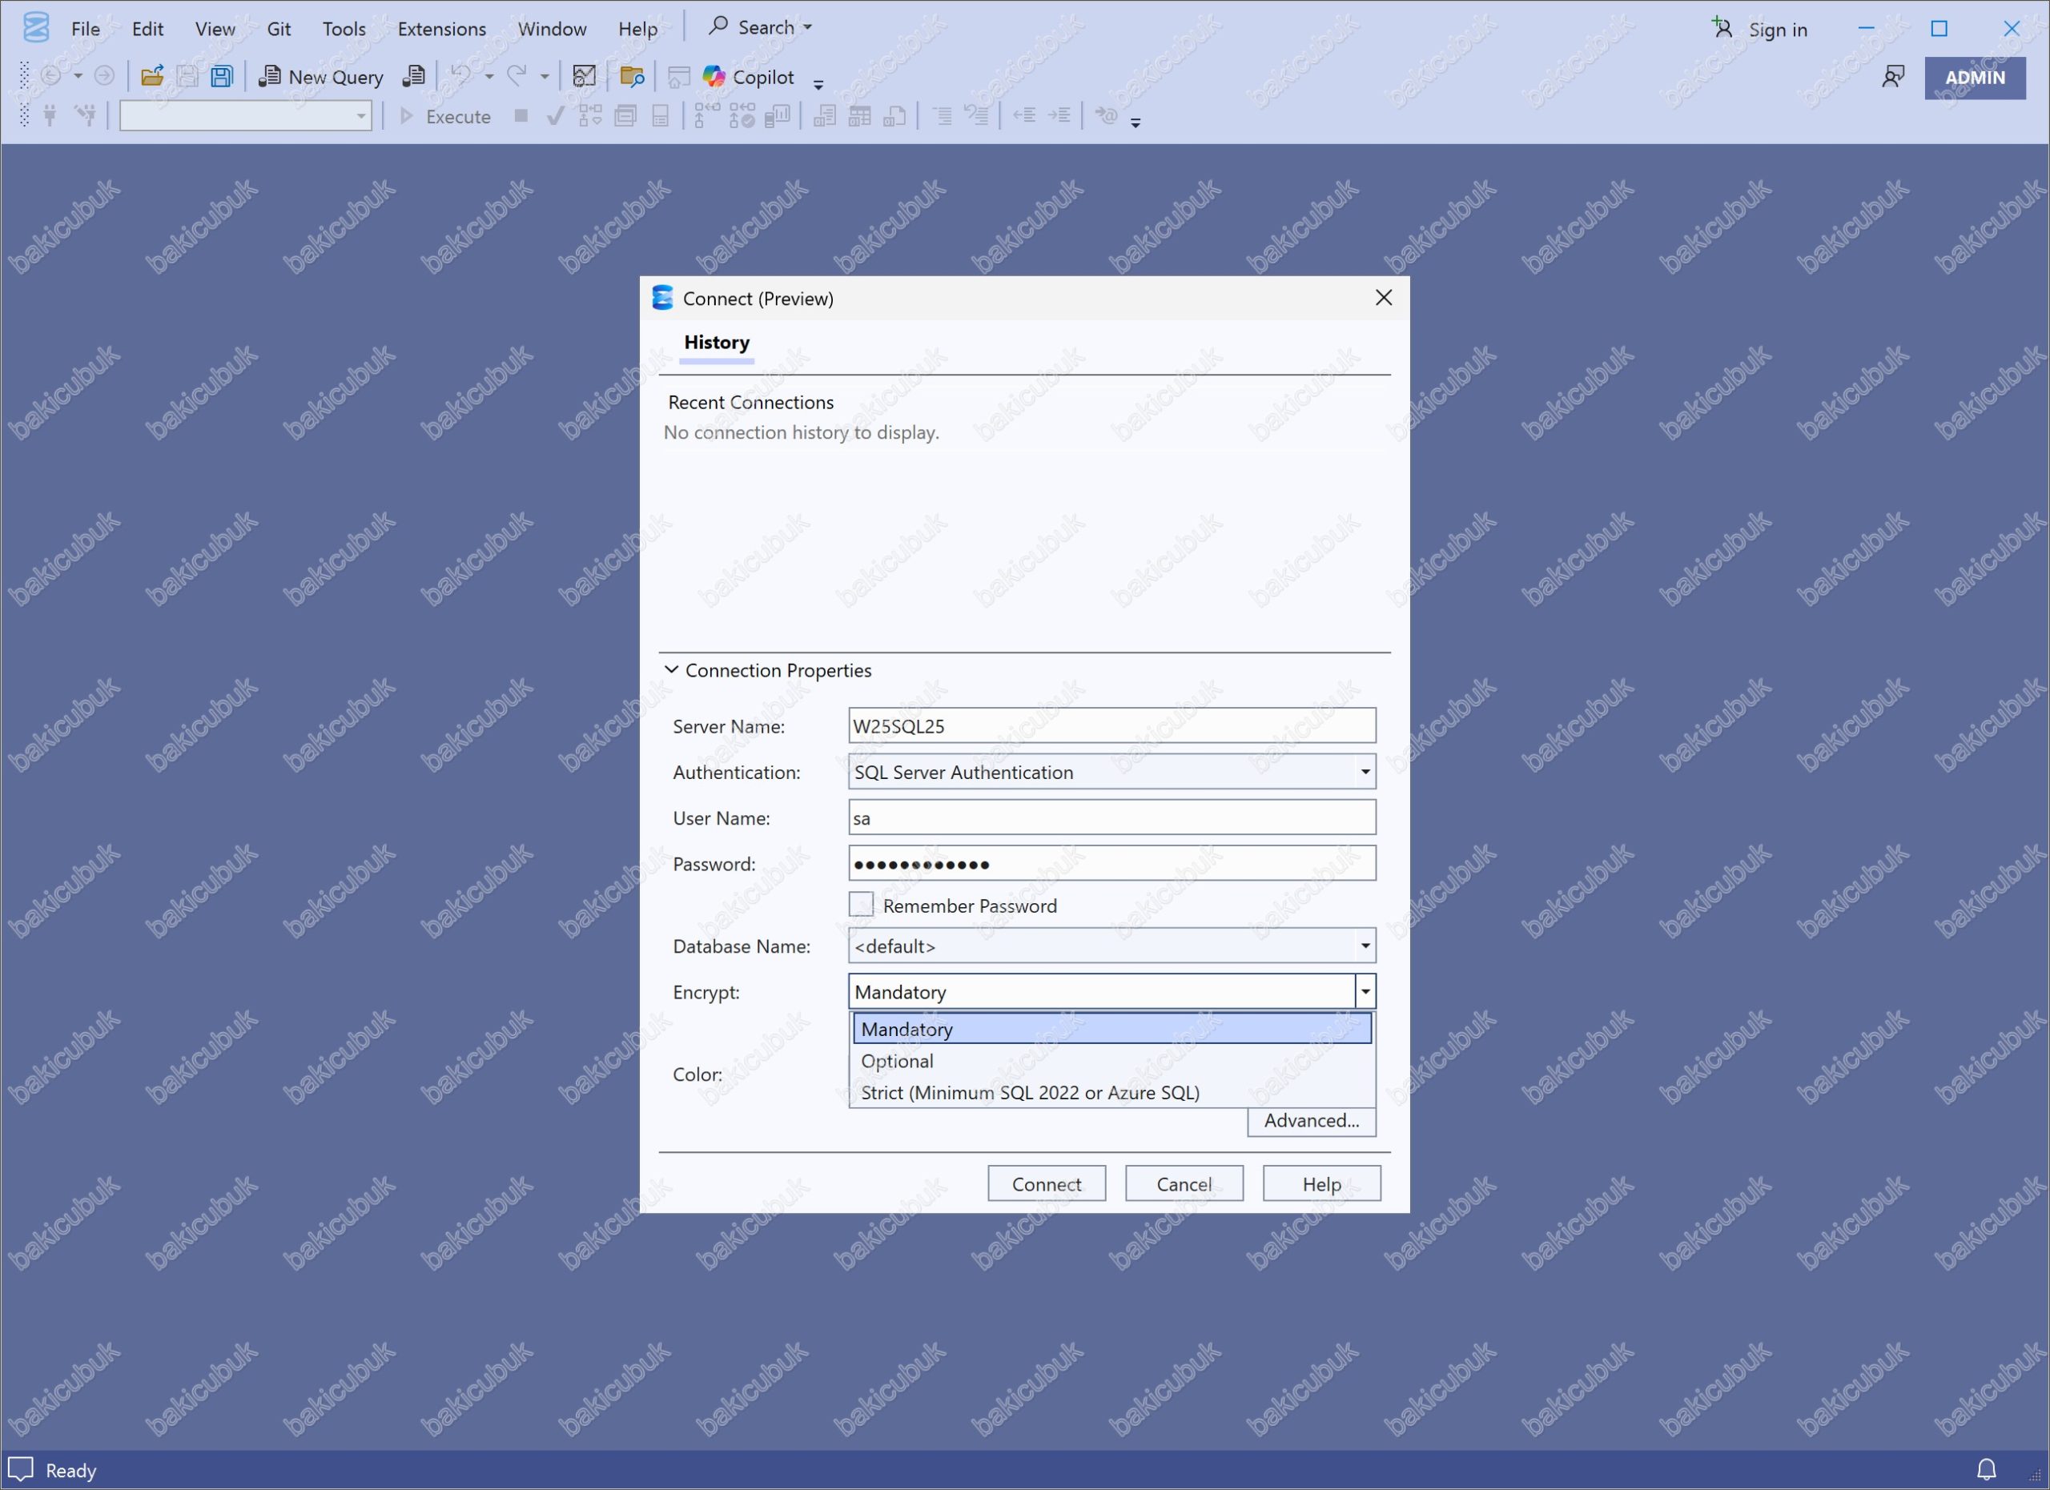The image size is (2050, 1490).
Task: Open file using the folder icon
Action: click(x=152, y=77)
